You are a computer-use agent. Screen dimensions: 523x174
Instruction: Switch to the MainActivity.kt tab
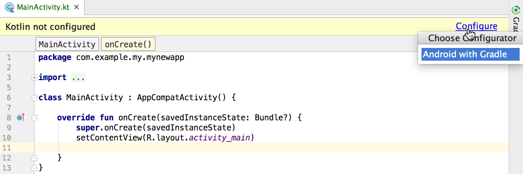tap(43, 7)
